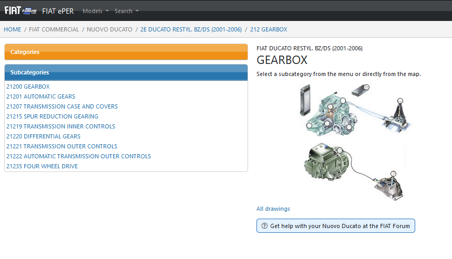Click the hotspot on the control unit box
Image resolution: width=452 pixels, height=259 pixels.
366,87
